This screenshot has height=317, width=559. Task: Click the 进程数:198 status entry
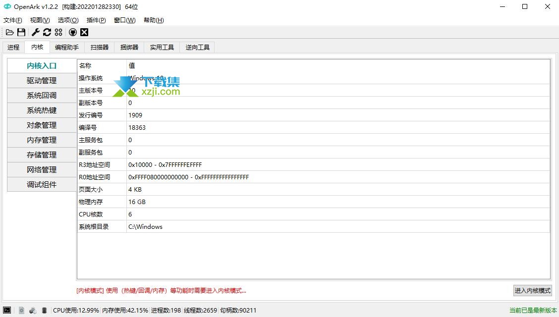166,310
